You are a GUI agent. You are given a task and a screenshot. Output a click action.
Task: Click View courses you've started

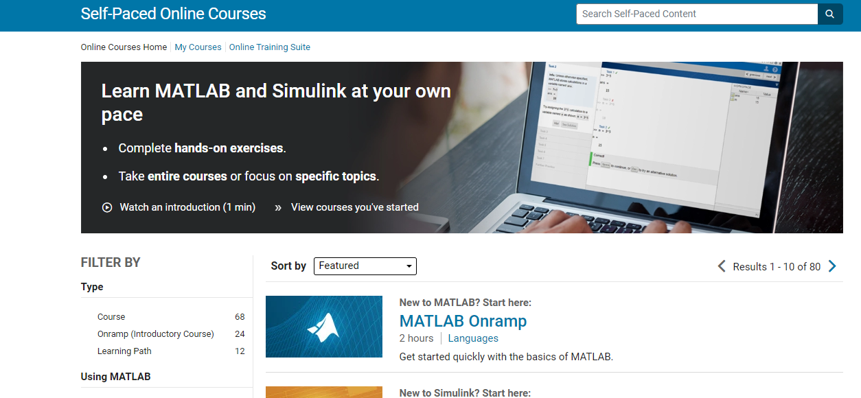point(354,207)
